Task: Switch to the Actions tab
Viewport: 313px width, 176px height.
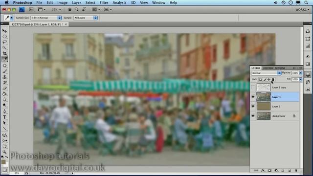Action: click(280, 68)
